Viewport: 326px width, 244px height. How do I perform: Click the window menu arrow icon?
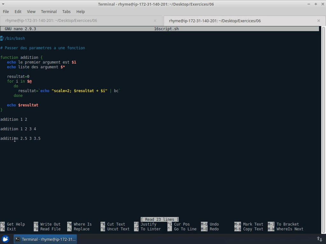pos(3,4)
